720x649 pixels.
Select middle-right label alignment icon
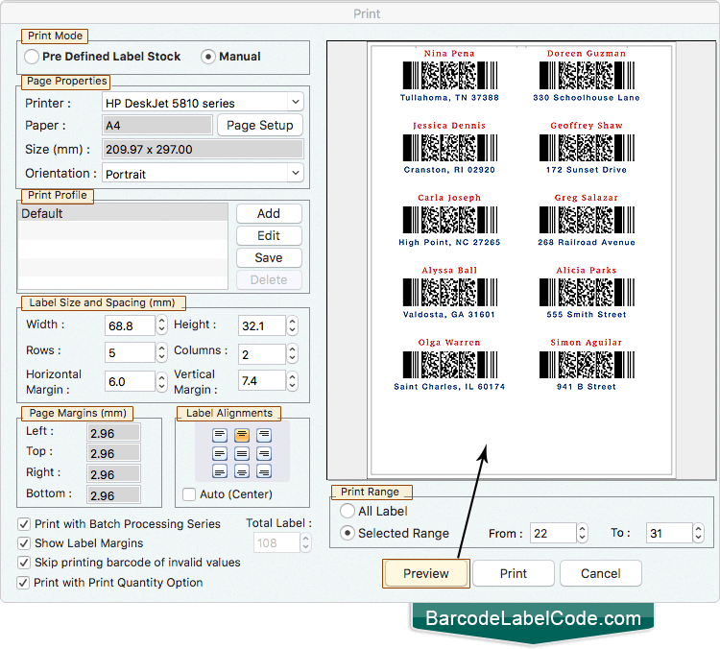point(264,454)
